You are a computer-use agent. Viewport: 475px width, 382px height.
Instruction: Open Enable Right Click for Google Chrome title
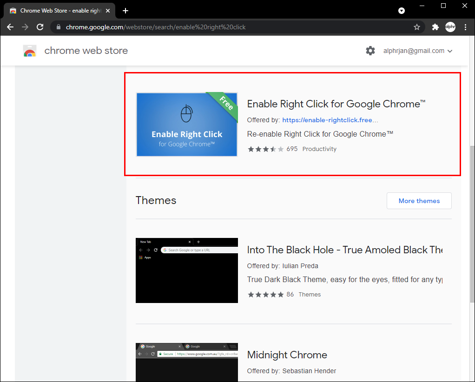click(x=336, y=104)
